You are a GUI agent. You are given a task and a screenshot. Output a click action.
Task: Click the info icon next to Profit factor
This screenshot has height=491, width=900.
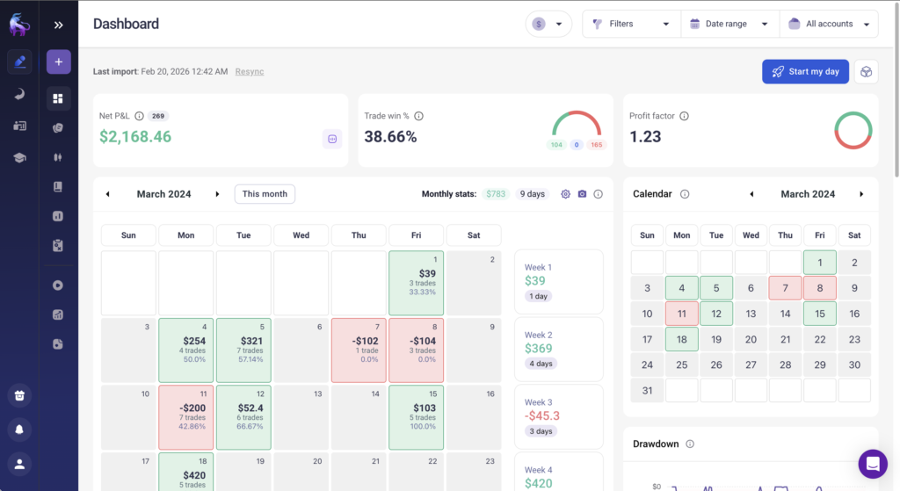[684, 116]
